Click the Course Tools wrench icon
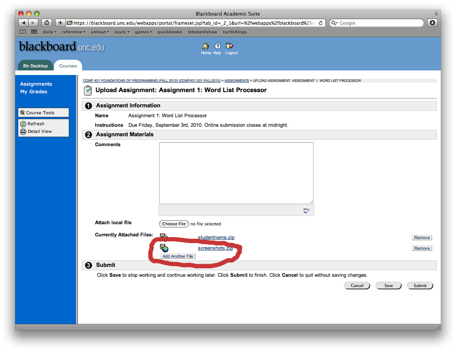456x351 pixels. click(x=22, y=113)
